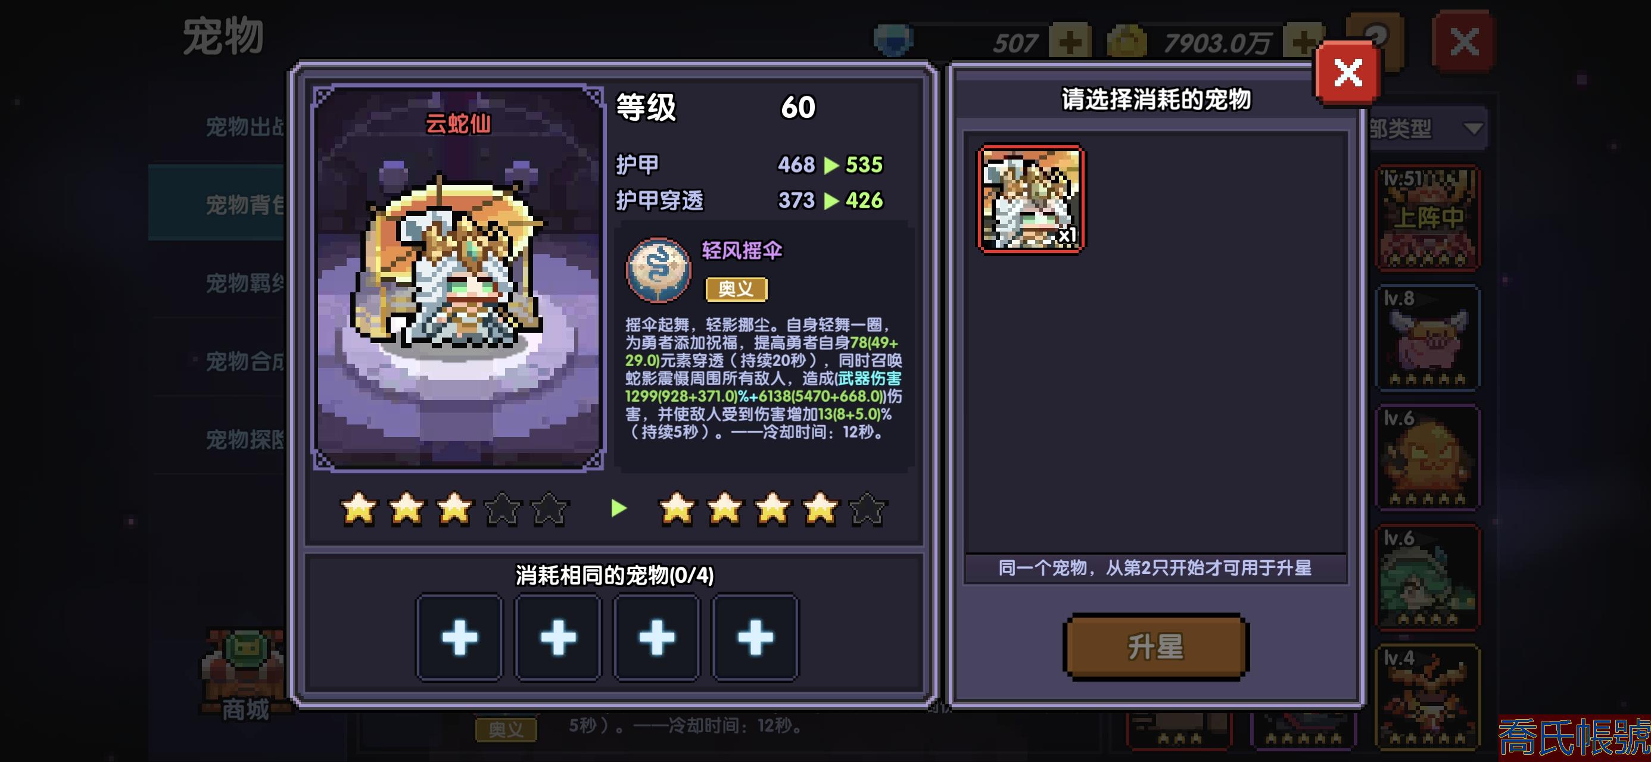The height and width of the screenshot is (762, 1651).
Task: Close the pet selection dialog with red X
Action: (1347, 72)
